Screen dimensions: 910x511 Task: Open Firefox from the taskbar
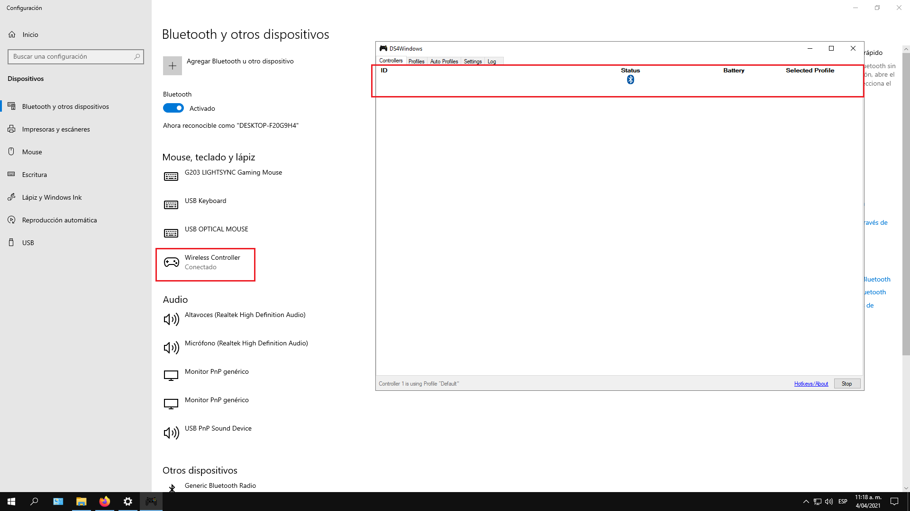[x=105, y=502]
